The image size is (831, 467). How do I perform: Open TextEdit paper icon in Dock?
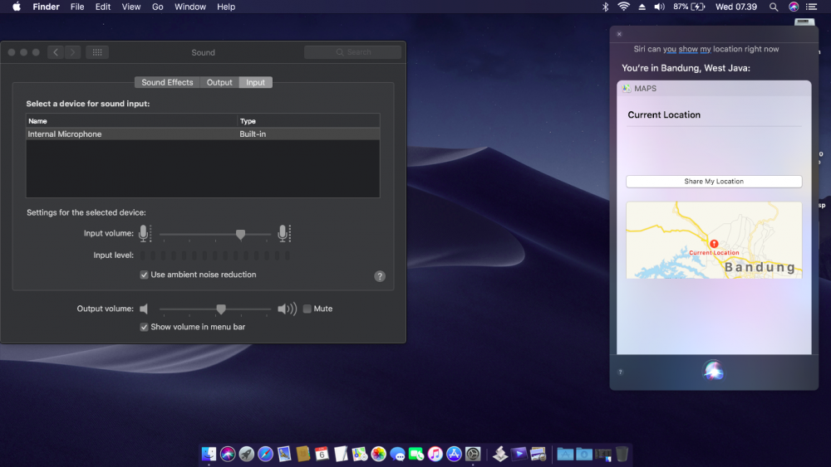(x=341, y=454)
